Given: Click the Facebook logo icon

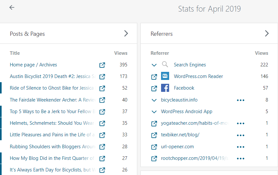Looking at the screenshot, I should click(x=165, y=88).
